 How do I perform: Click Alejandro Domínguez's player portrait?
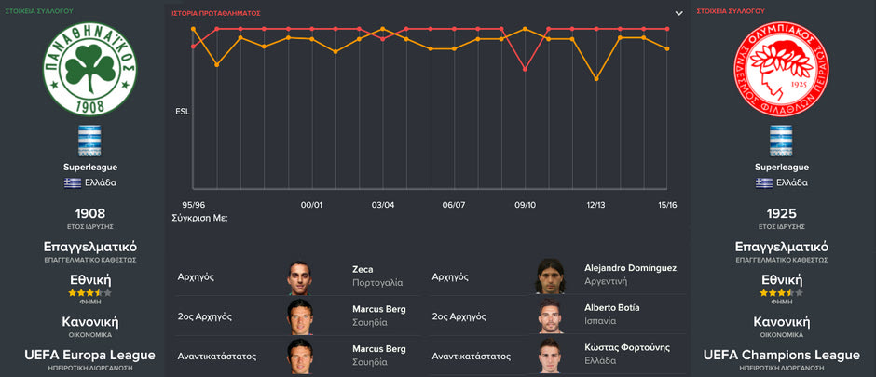coord(550,276)
